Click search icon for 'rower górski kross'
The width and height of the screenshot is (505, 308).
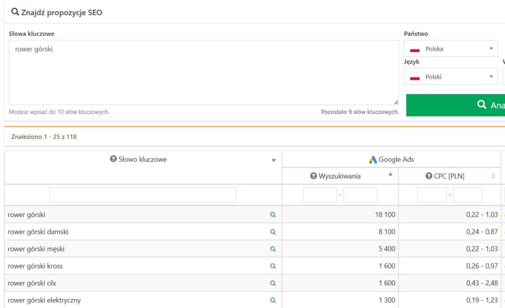coord(273,266)
